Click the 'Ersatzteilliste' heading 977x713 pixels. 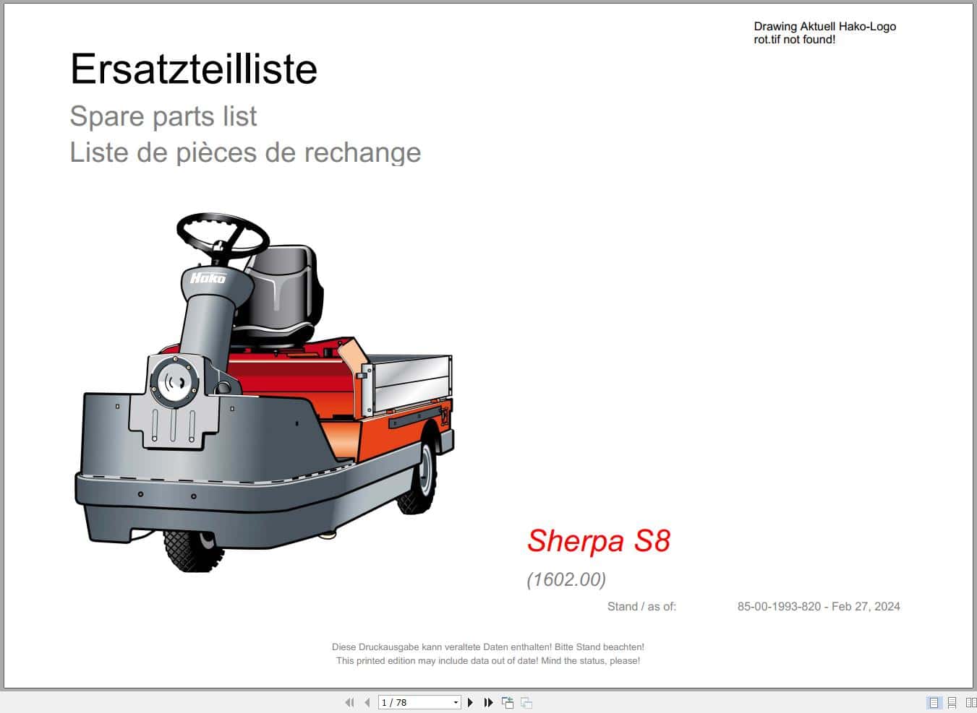pyautogui.click(x=194, y=69)
